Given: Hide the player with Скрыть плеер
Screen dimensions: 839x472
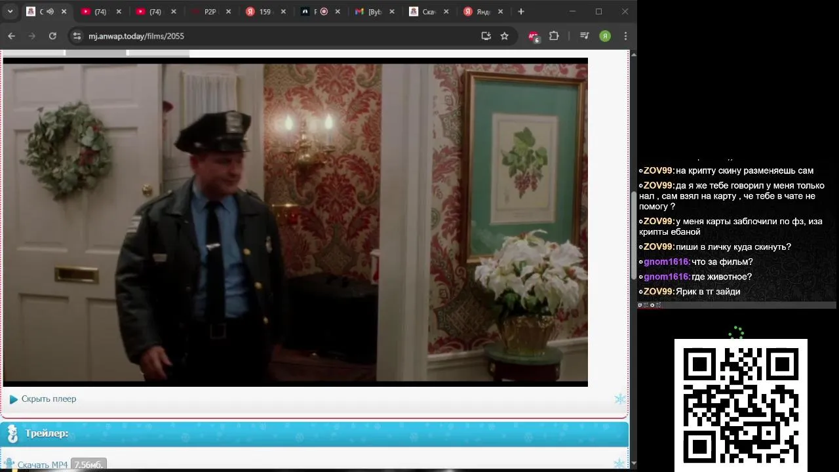Looking at the screenshot, I should click(49, 399).
